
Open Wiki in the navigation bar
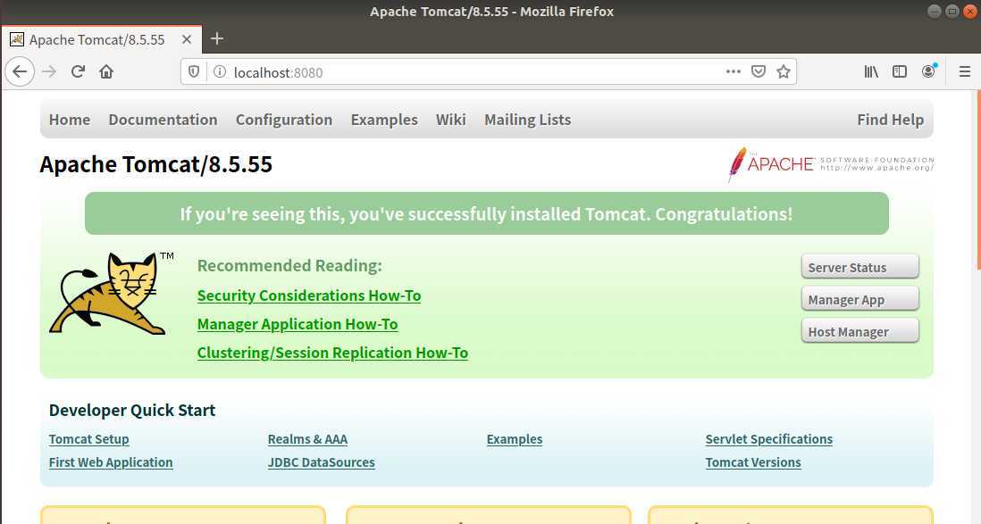pos(450,120)
